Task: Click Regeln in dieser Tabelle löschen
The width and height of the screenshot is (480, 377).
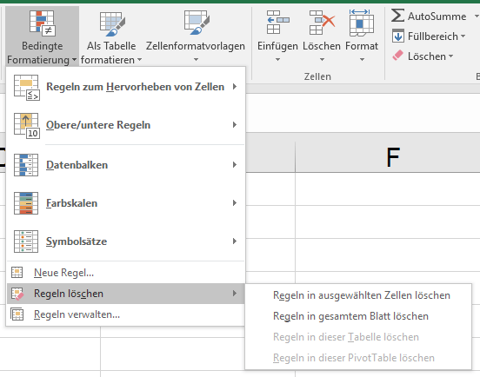Action: pos(358,337)
